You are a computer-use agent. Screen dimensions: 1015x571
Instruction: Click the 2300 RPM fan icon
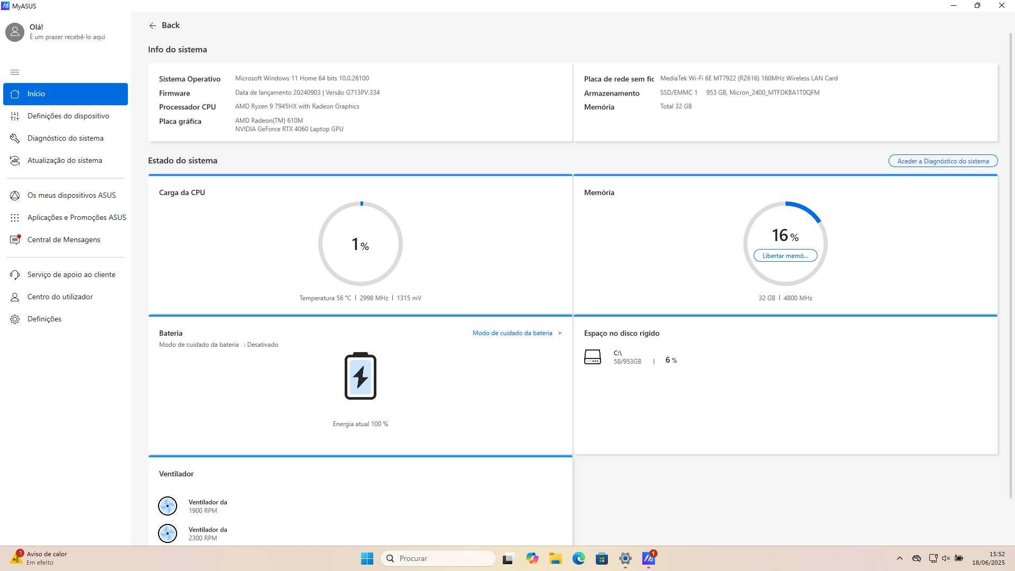[x=168, y=533]
